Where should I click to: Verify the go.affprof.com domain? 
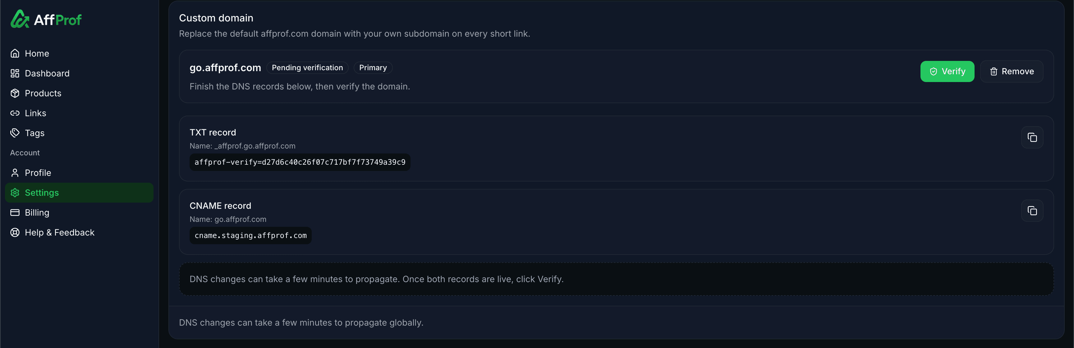pos(947,71)
